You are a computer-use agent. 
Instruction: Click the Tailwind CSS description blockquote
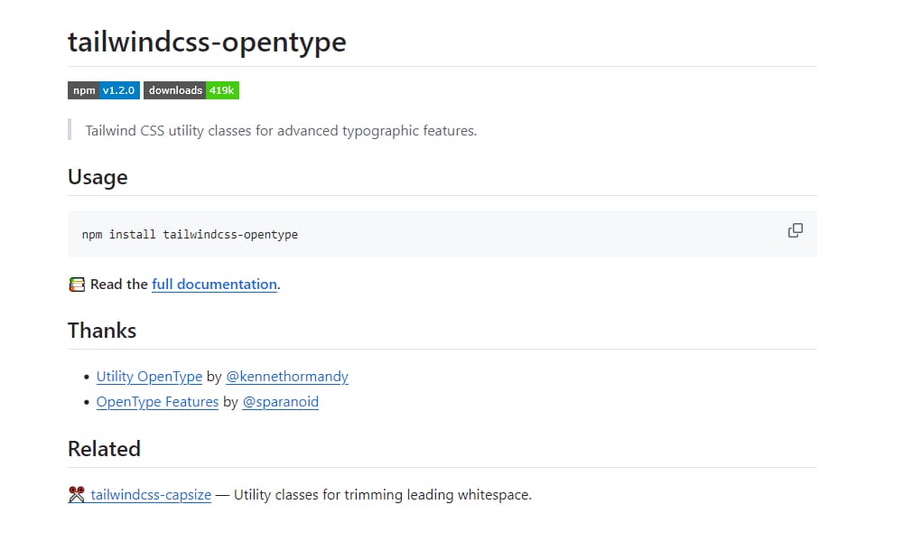(x=278, y=130)
